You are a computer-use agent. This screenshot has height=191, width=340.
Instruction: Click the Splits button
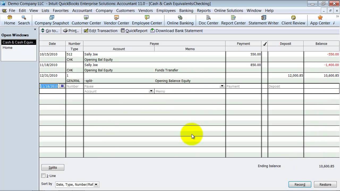(53, 167)
